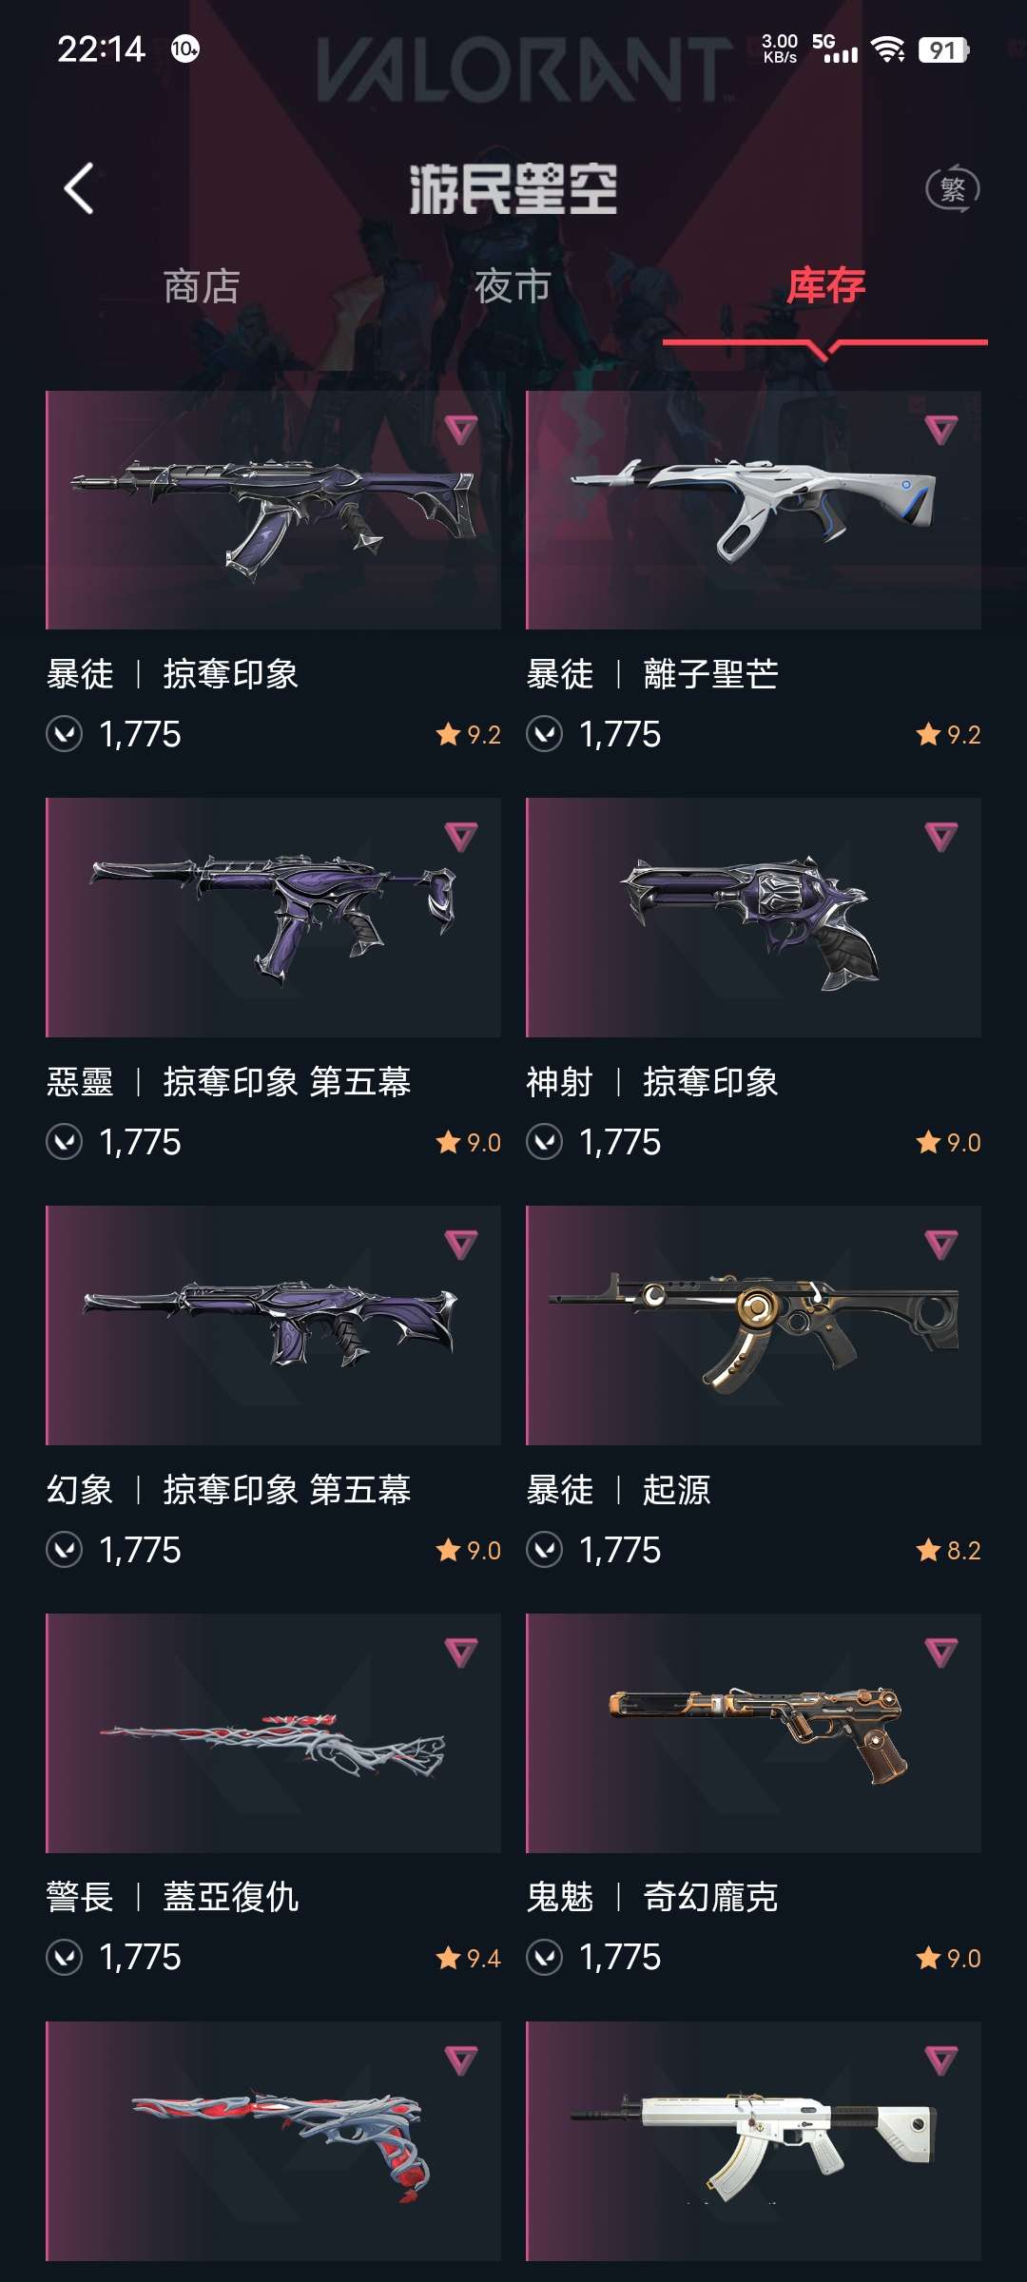Tap the 9.4 star rating on 警長
Viewport: 1027px width, 2282px height.
click(469, 1958)
